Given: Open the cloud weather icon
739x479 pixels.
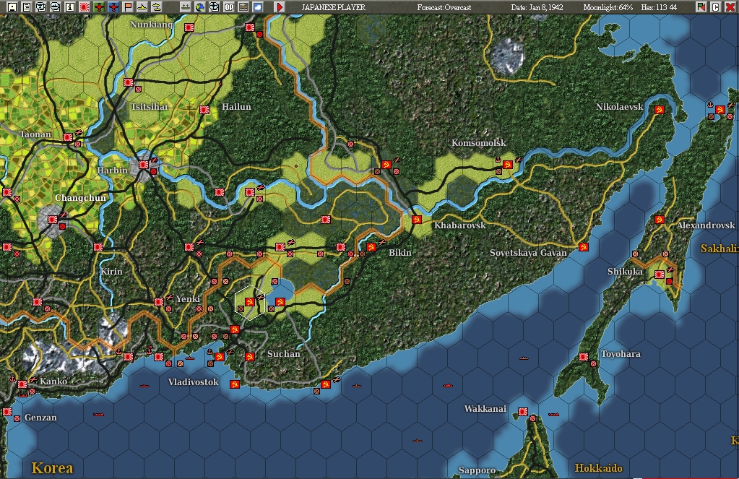Looking at the screenshot, I should click(x=258, y=7).
